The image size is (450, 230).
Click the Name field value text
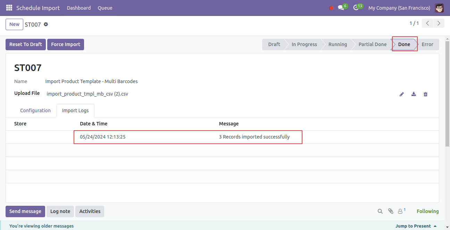pos(91,81)
